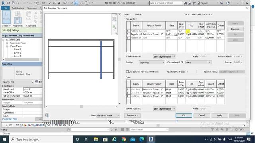
Task: Open the Default 3D View icon
Action: [x=65, y=3]
